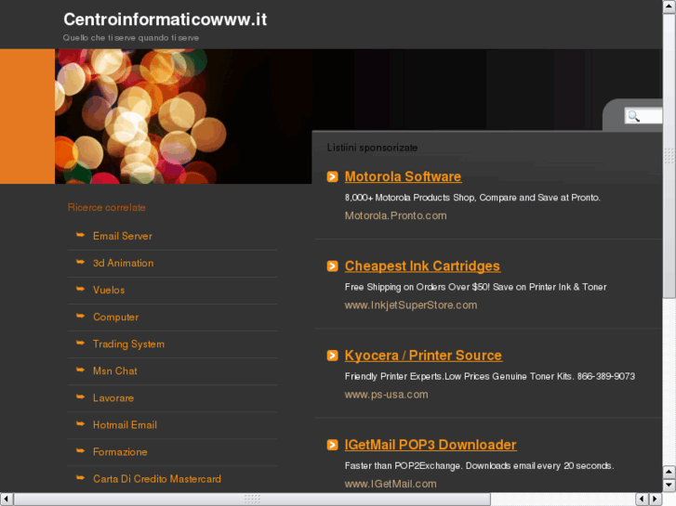
Task: Open the IGetMail POP3 Downloader link
Action: coord(431,445)
